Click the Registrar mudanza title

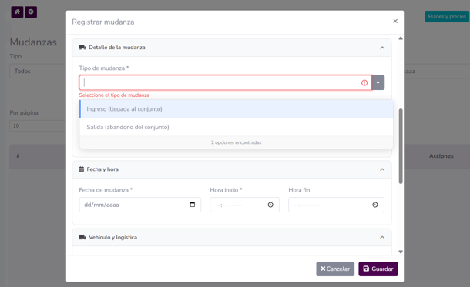pos(103,22)
